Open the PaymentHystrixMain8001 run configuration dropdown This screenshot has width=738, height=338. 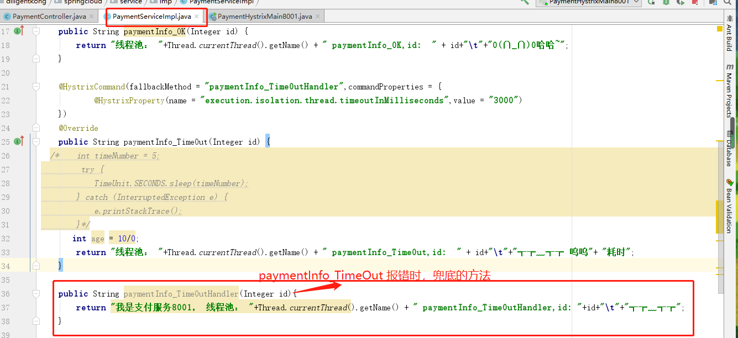coord(588,2)
